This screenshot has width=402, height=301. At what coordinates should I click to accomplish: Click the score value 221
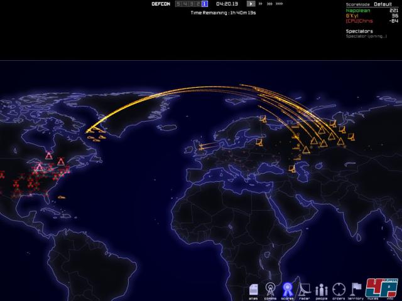click(394, 11)
